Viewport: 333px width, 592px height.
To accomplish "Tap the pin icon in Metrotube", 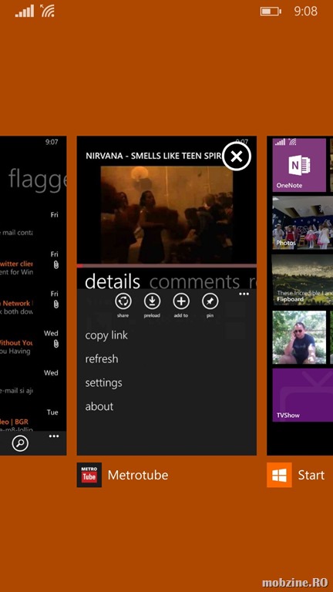I will point(210,301).
